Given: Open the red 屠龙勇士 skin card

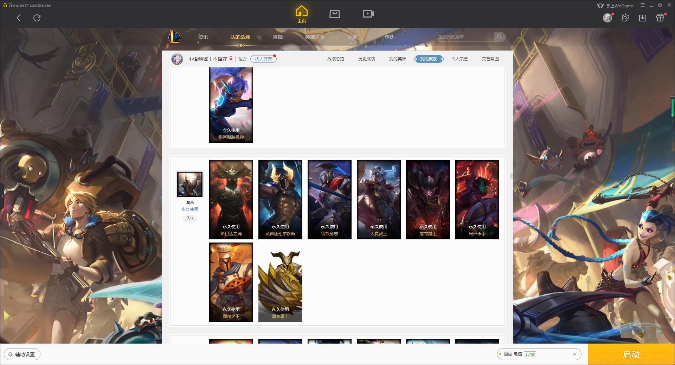Looking at the screenshot, I should click(x=428, y=199).
